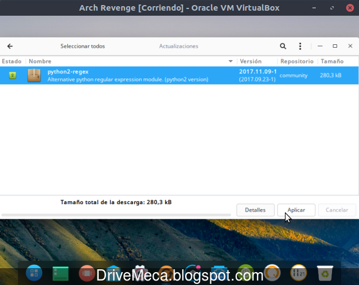Click the Actualizaciones title label
The height and width of the screenshot is (285, 359).
click(x=178, y=46)
